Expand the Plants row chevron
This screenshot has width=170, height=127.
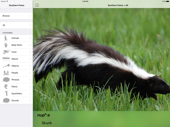[30, 87]
